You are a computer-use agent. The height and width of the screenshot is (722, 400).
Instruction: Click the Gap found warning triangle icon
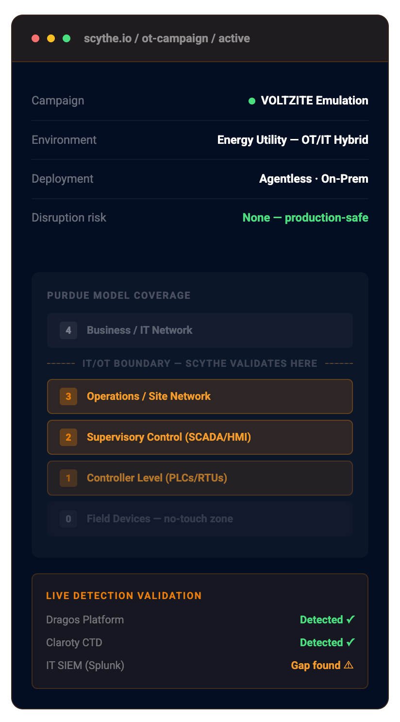(x=349, y=665)
